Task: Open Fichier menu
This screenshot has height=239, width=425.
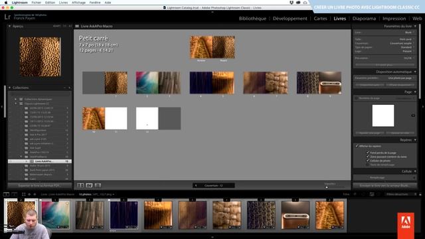Action: click(x=37, y=3)
